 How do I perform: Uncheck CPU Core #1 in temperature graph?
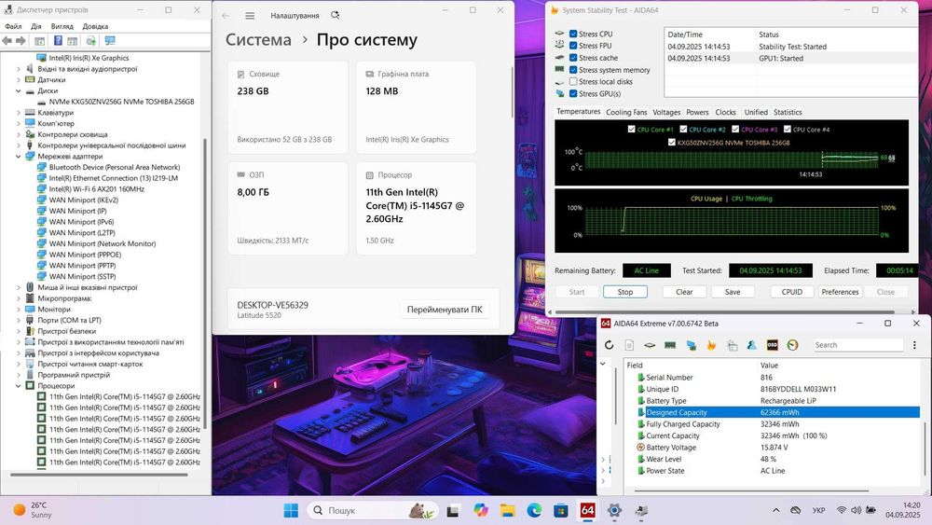click(x=631, y=129)
